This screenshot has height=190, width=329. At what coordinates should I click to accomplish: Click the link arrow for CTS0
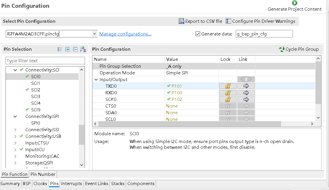pos(246,106)
